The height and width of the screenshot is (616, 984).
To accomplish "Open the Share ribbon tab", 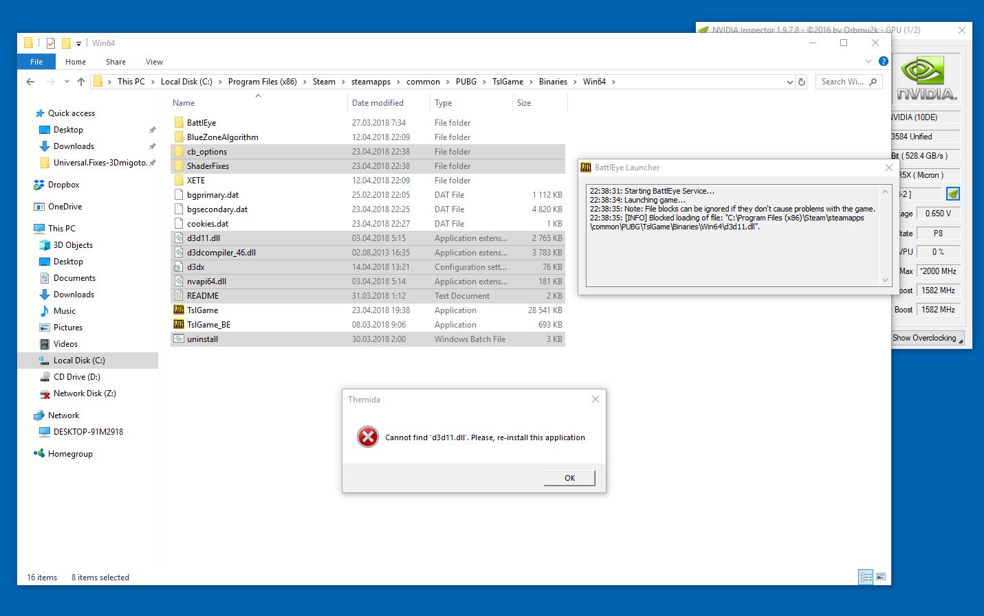I will (116, 62).
